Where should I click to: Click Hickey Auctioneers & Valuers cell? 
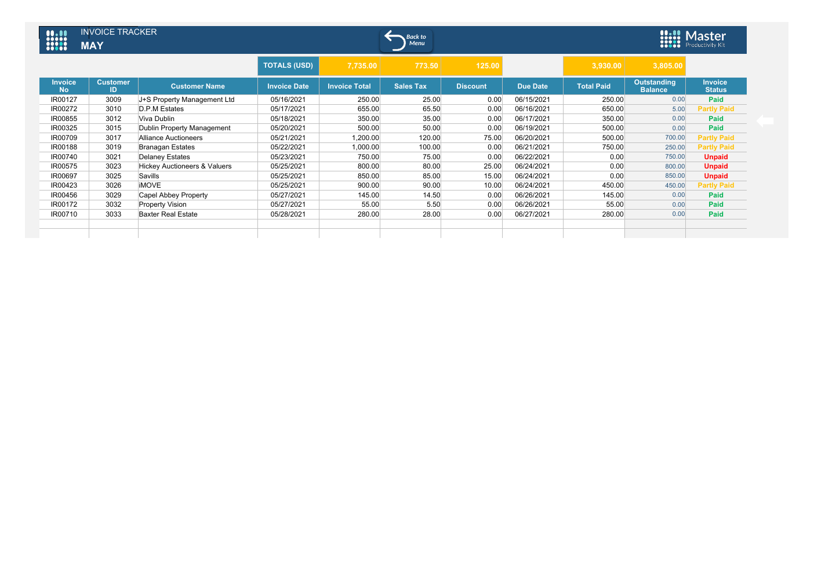pos(198,166)
